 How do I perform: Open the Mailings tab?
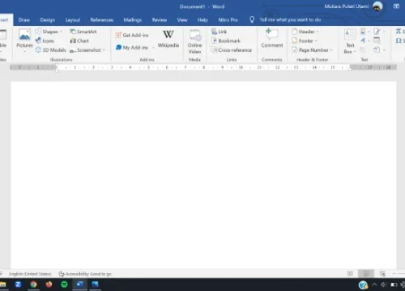click(133, 20)
